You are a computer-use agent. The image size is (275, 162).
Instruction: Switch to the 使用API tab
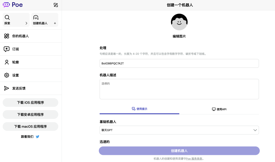(219, 109)
